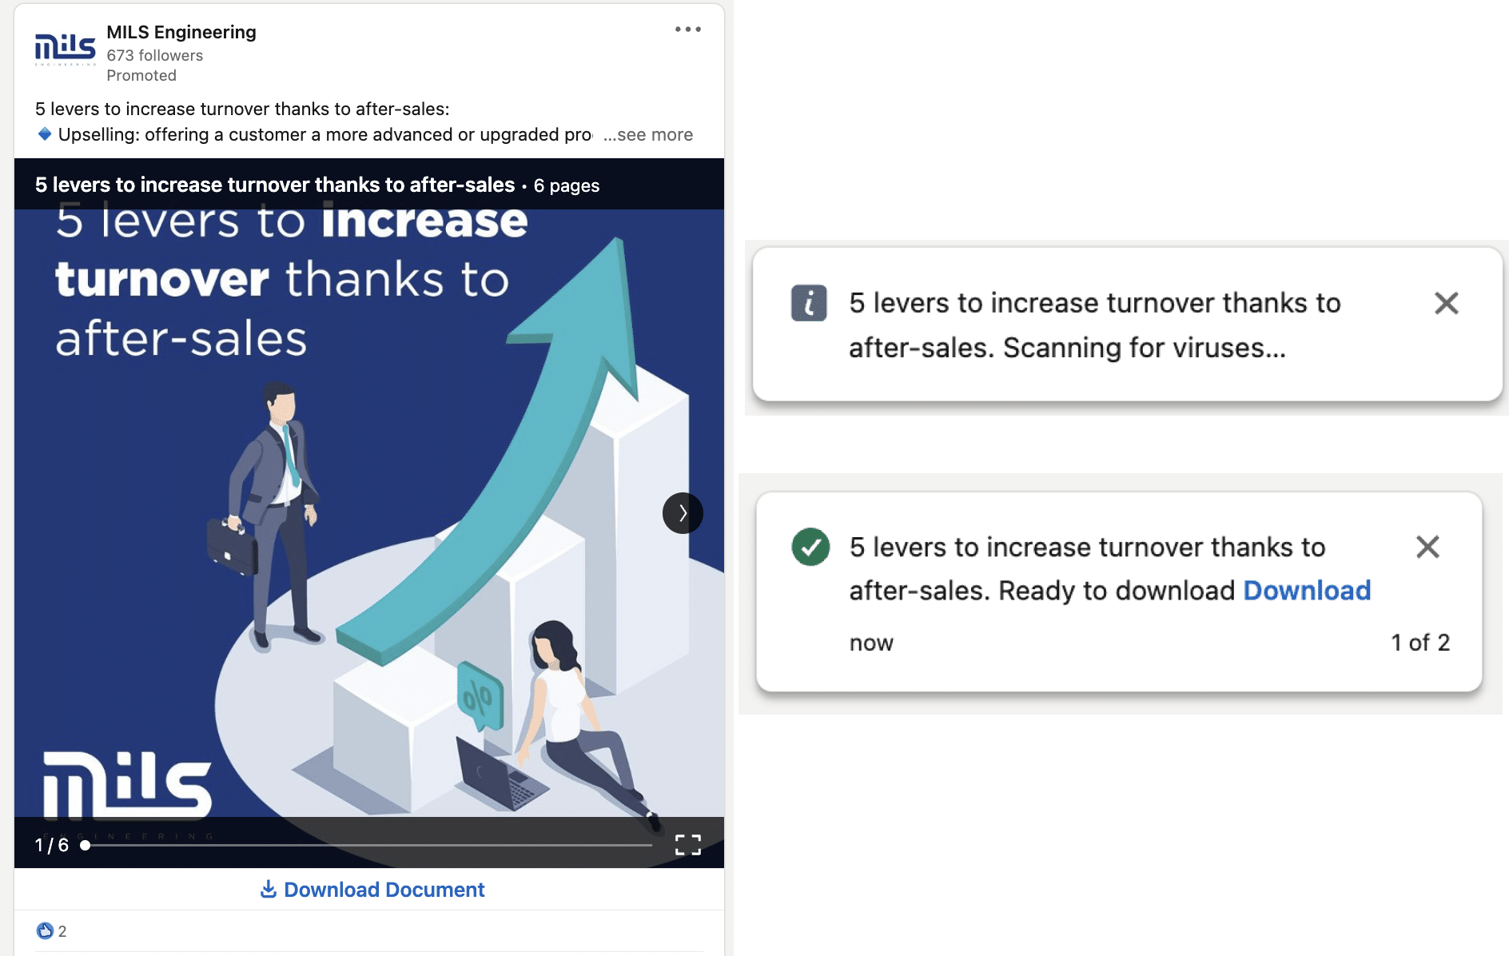Image resolution: width=1509 pixels, height=956 pixels.
Task: Click the green checkmark on the download notification
Action: point(810,548)
